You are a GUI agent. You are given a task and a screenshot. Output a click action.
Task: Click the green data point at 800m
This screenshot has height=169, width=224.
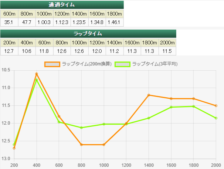[81, 128]
